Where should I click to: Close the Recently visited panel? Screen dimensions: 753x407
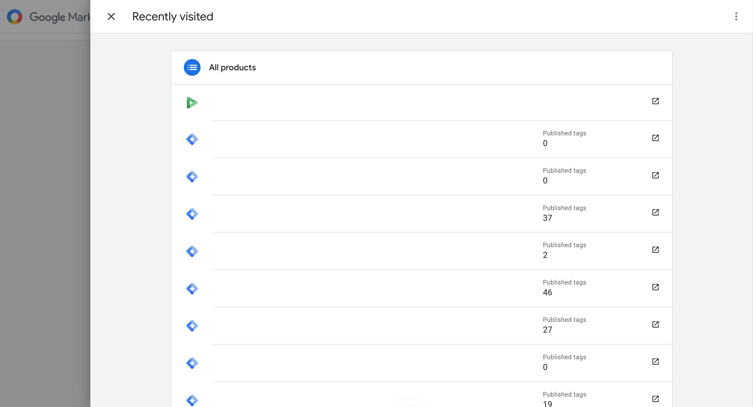click(111, 17)
